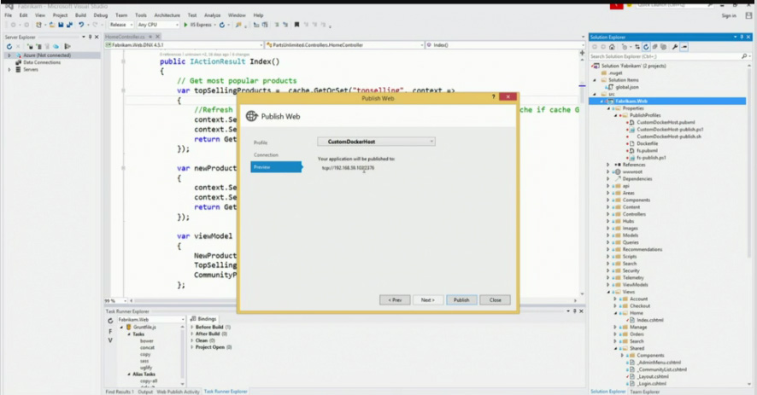Open Properties wrench icon in Solution Explorer
The image size is (757, 395).
(x=675, y=47)
